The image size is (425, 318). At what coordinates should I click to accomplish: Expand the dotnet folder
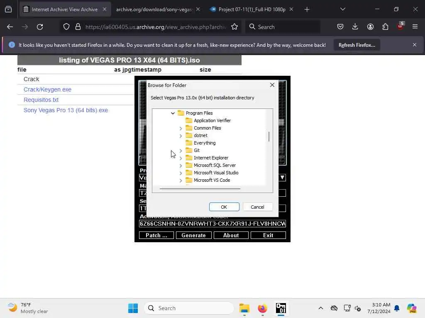pyautogui.click(x=181, y=136)
